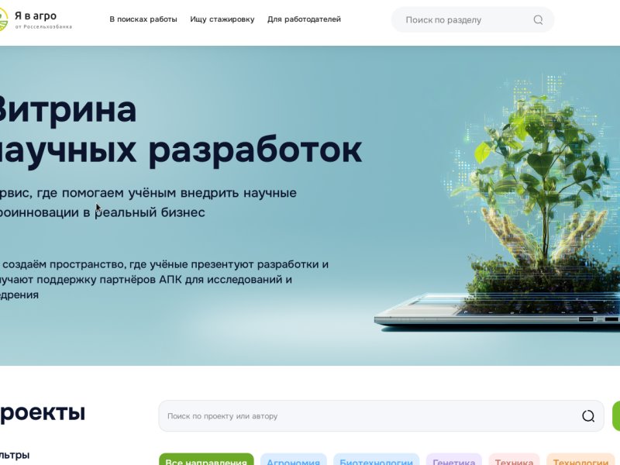Click the green button beside project search
Viewport: 620px width, 465px height.
pos(616,416)
